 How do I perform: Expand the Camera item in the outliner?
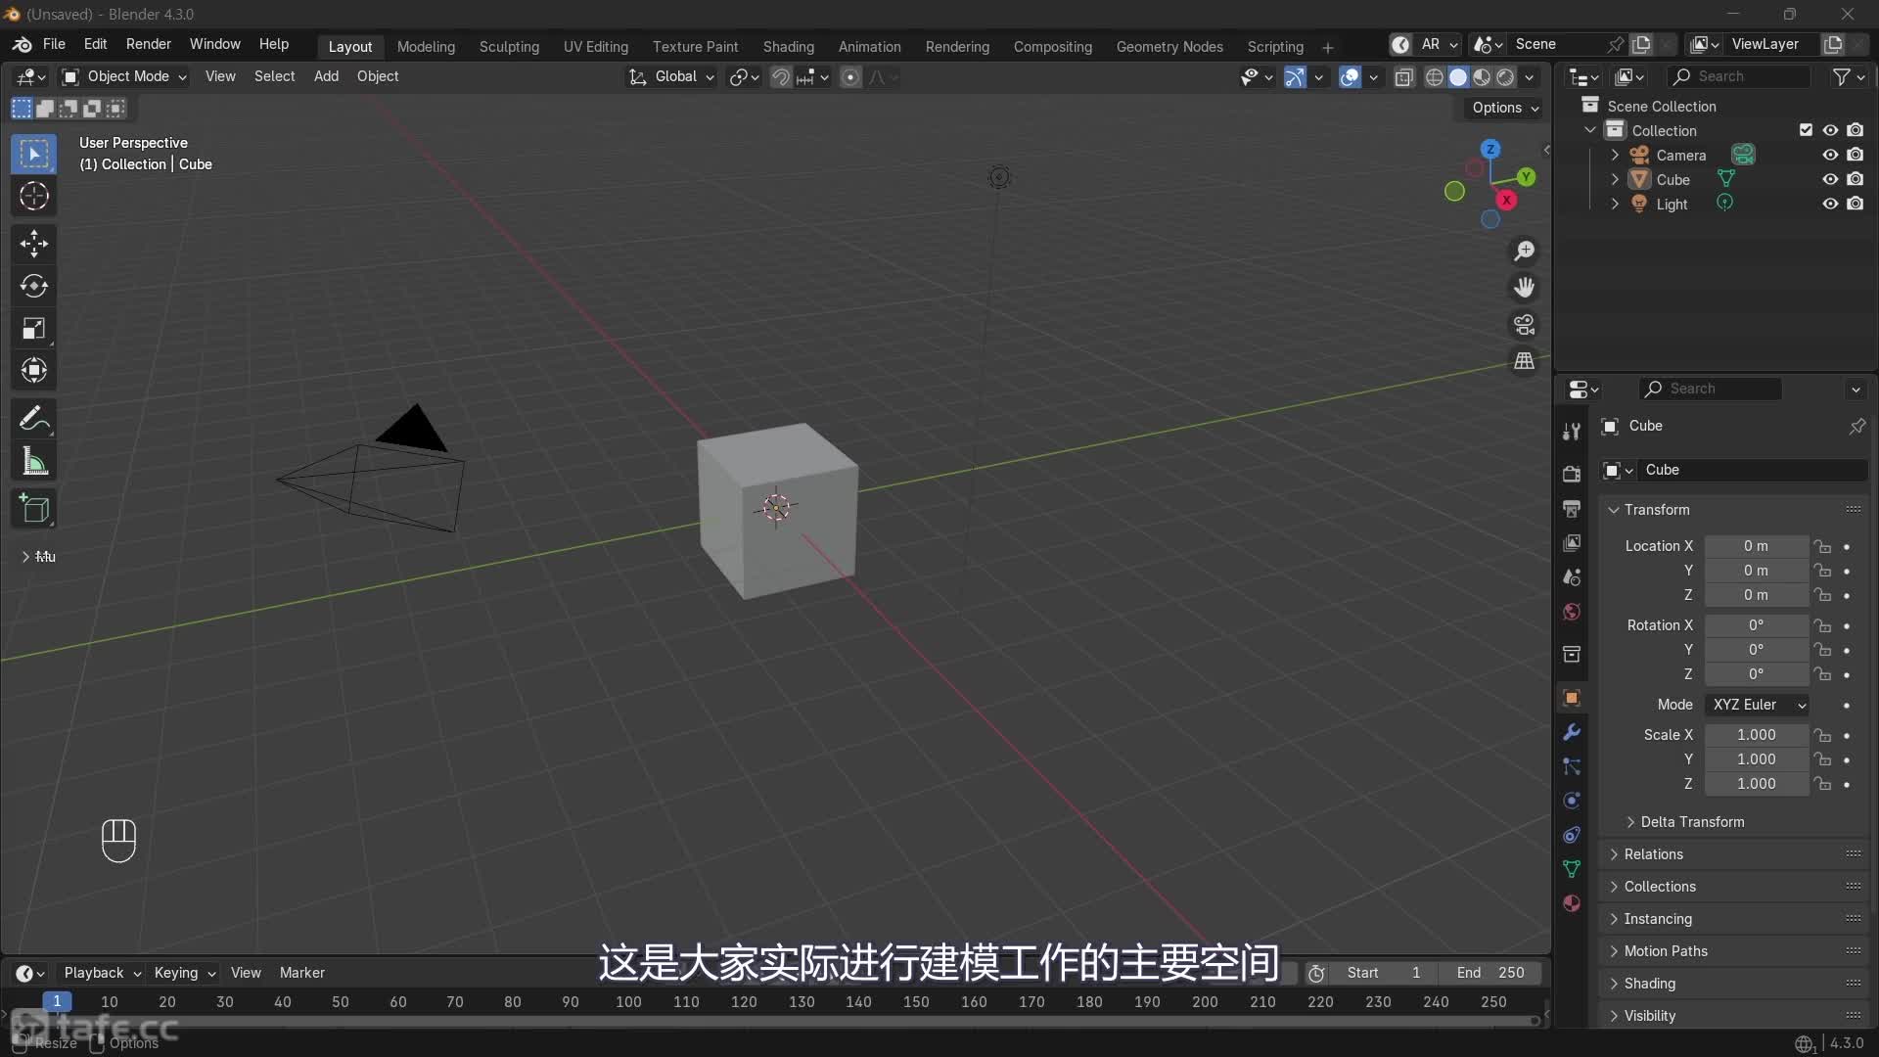click(x=1617, y=155)
